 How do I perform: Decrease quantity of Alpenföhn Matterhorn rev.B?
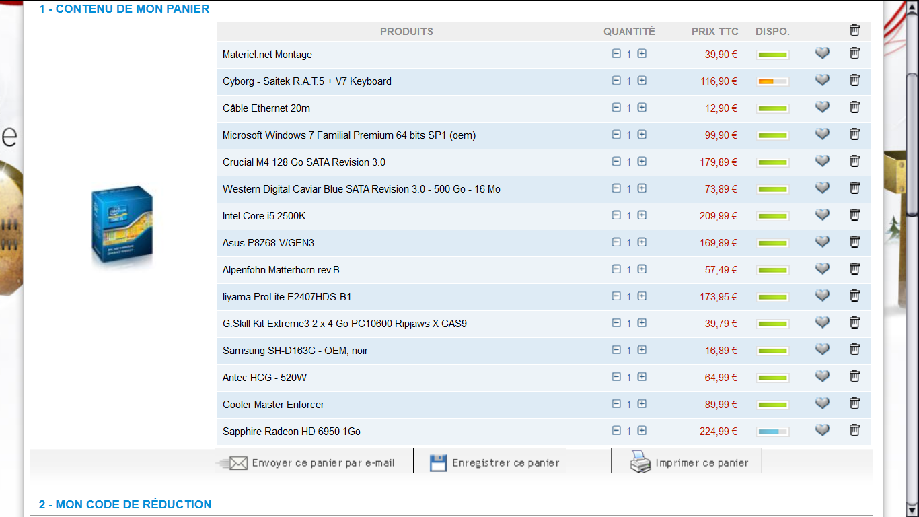[616, 269]
